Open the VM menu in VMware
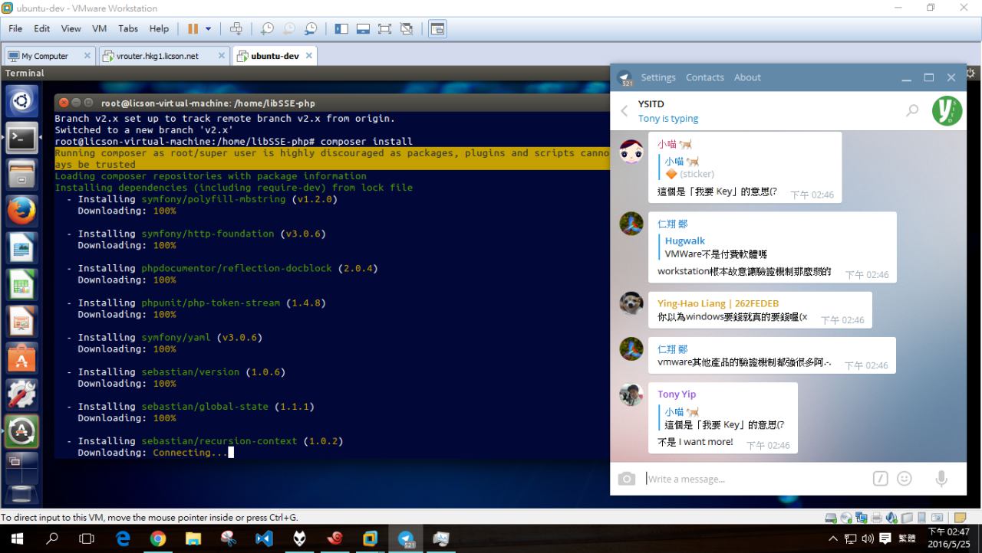 pos(99,28)
